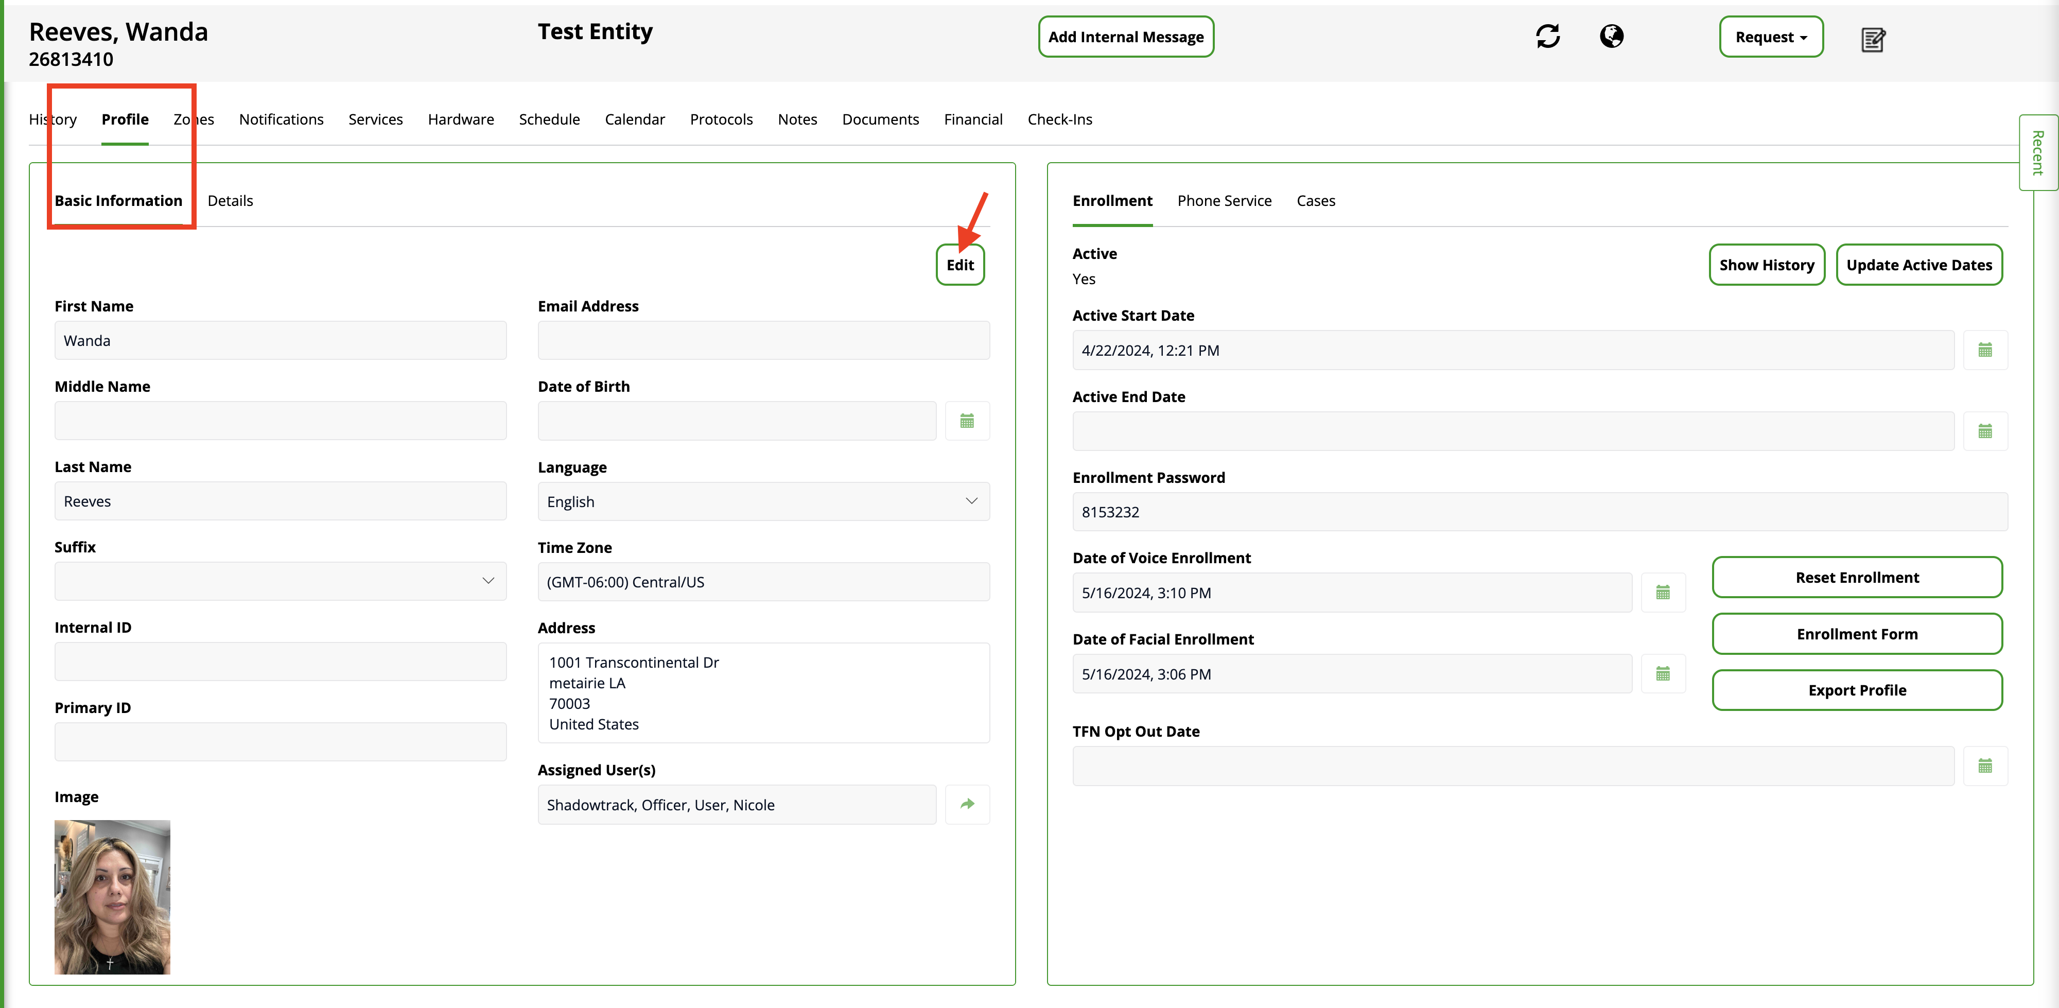This screenshot has width=2059, height=1008.
Task: Switch to the Financial tab
Action: point(973,119)
